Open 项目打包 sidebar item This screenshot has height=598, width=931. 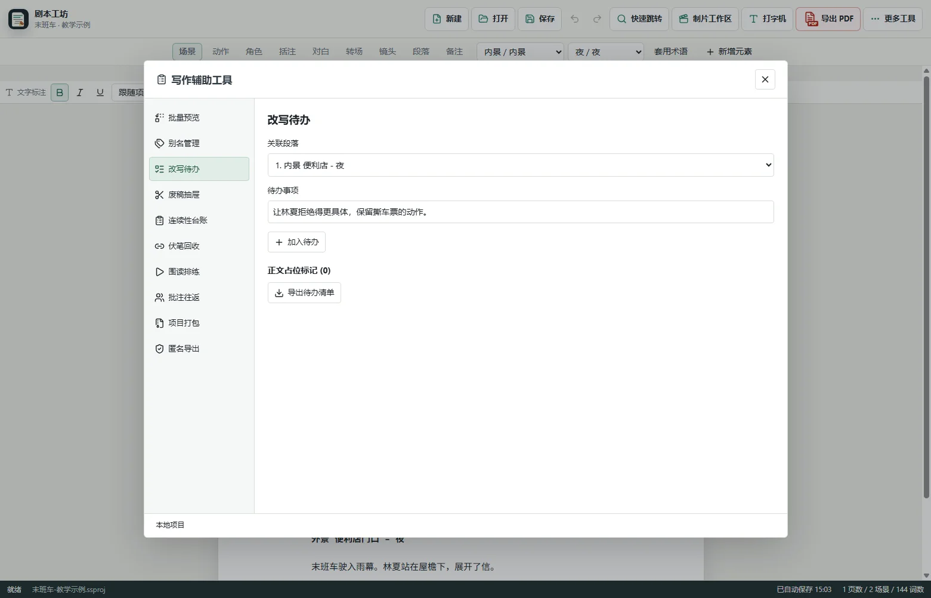(x=199, y=323)
